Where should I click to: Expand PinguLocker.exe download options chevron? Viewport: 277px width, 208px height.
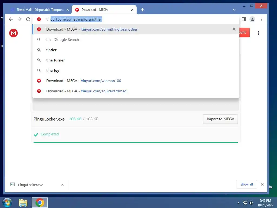[x=62, y=185]
